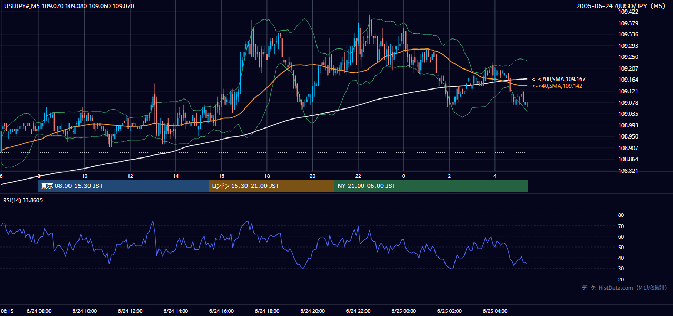673x316 pixels.
Task: Click the RSI 20 level label
Action: [x=621, y=279]
